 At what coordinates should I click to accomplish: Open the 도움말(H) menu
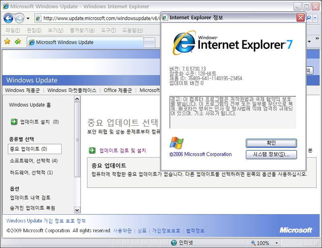pyautogui.click(x=133, y=30)
